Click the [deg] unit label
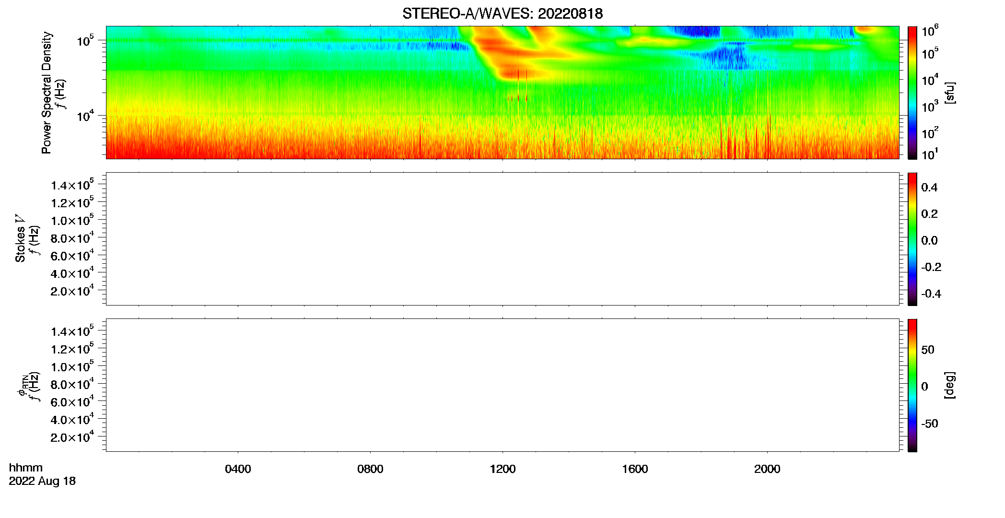 click(950, 385)
